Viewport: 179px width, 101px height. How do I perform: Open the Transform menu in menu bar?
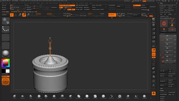81,3
